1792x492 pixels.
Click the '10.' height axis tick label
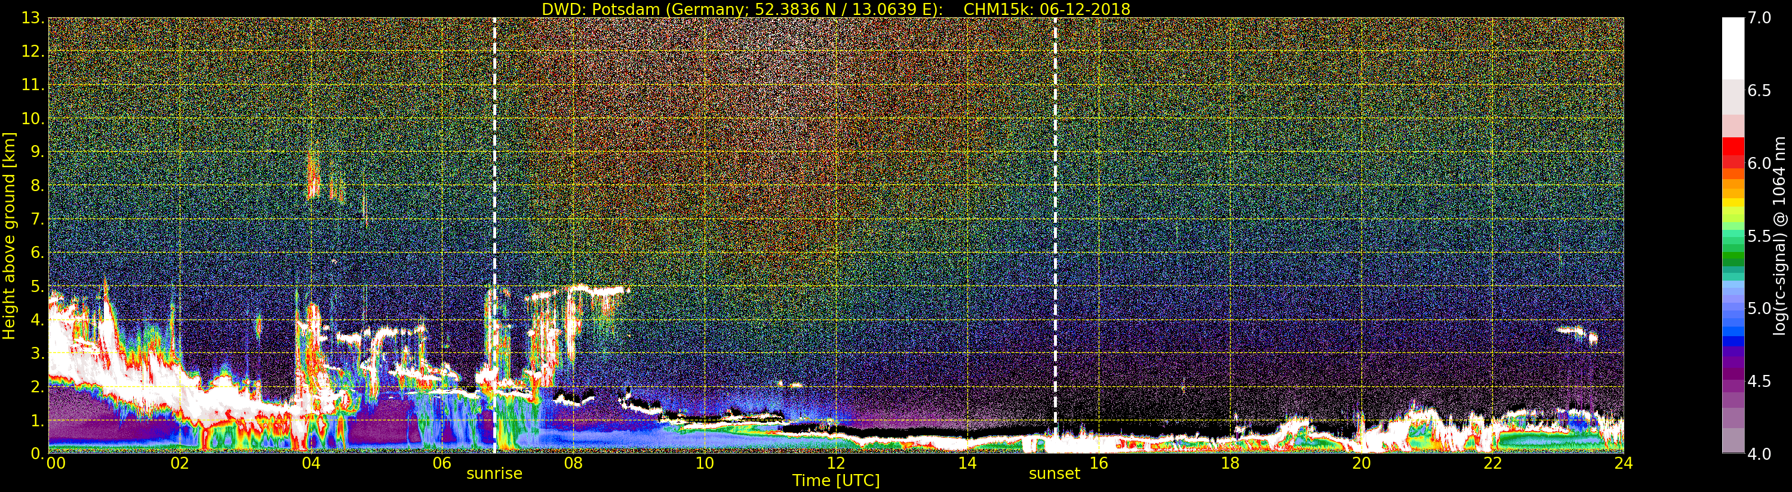pyautogui.click(x=33, y=118)
